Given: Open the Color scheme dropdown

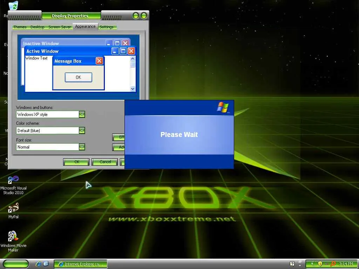Looking at the screenshot, I should pos(82,130).
